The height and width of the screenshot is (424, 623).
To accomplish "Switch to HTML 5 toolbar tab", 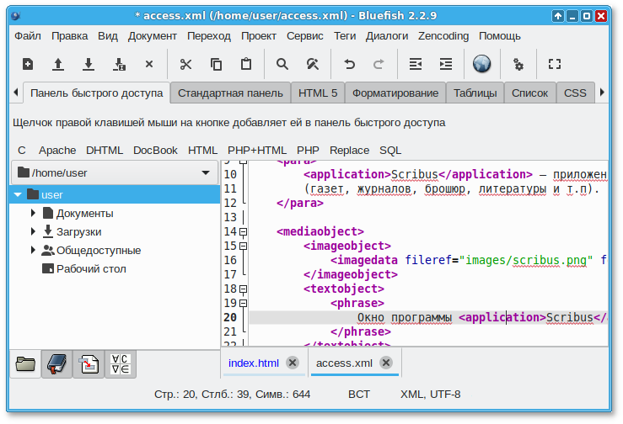I will 318,93.
